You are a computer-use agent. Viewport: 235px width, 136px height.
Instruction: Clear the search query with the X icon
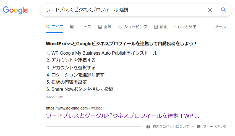coord(210,10)
